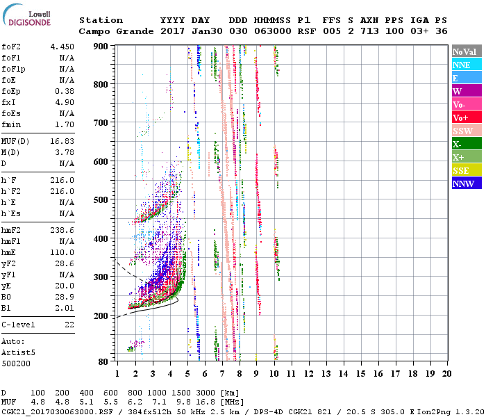Click the dark green X- swatch
This screenshot has width=486, height=417.
pyautogui.click(x=466, y=144)
